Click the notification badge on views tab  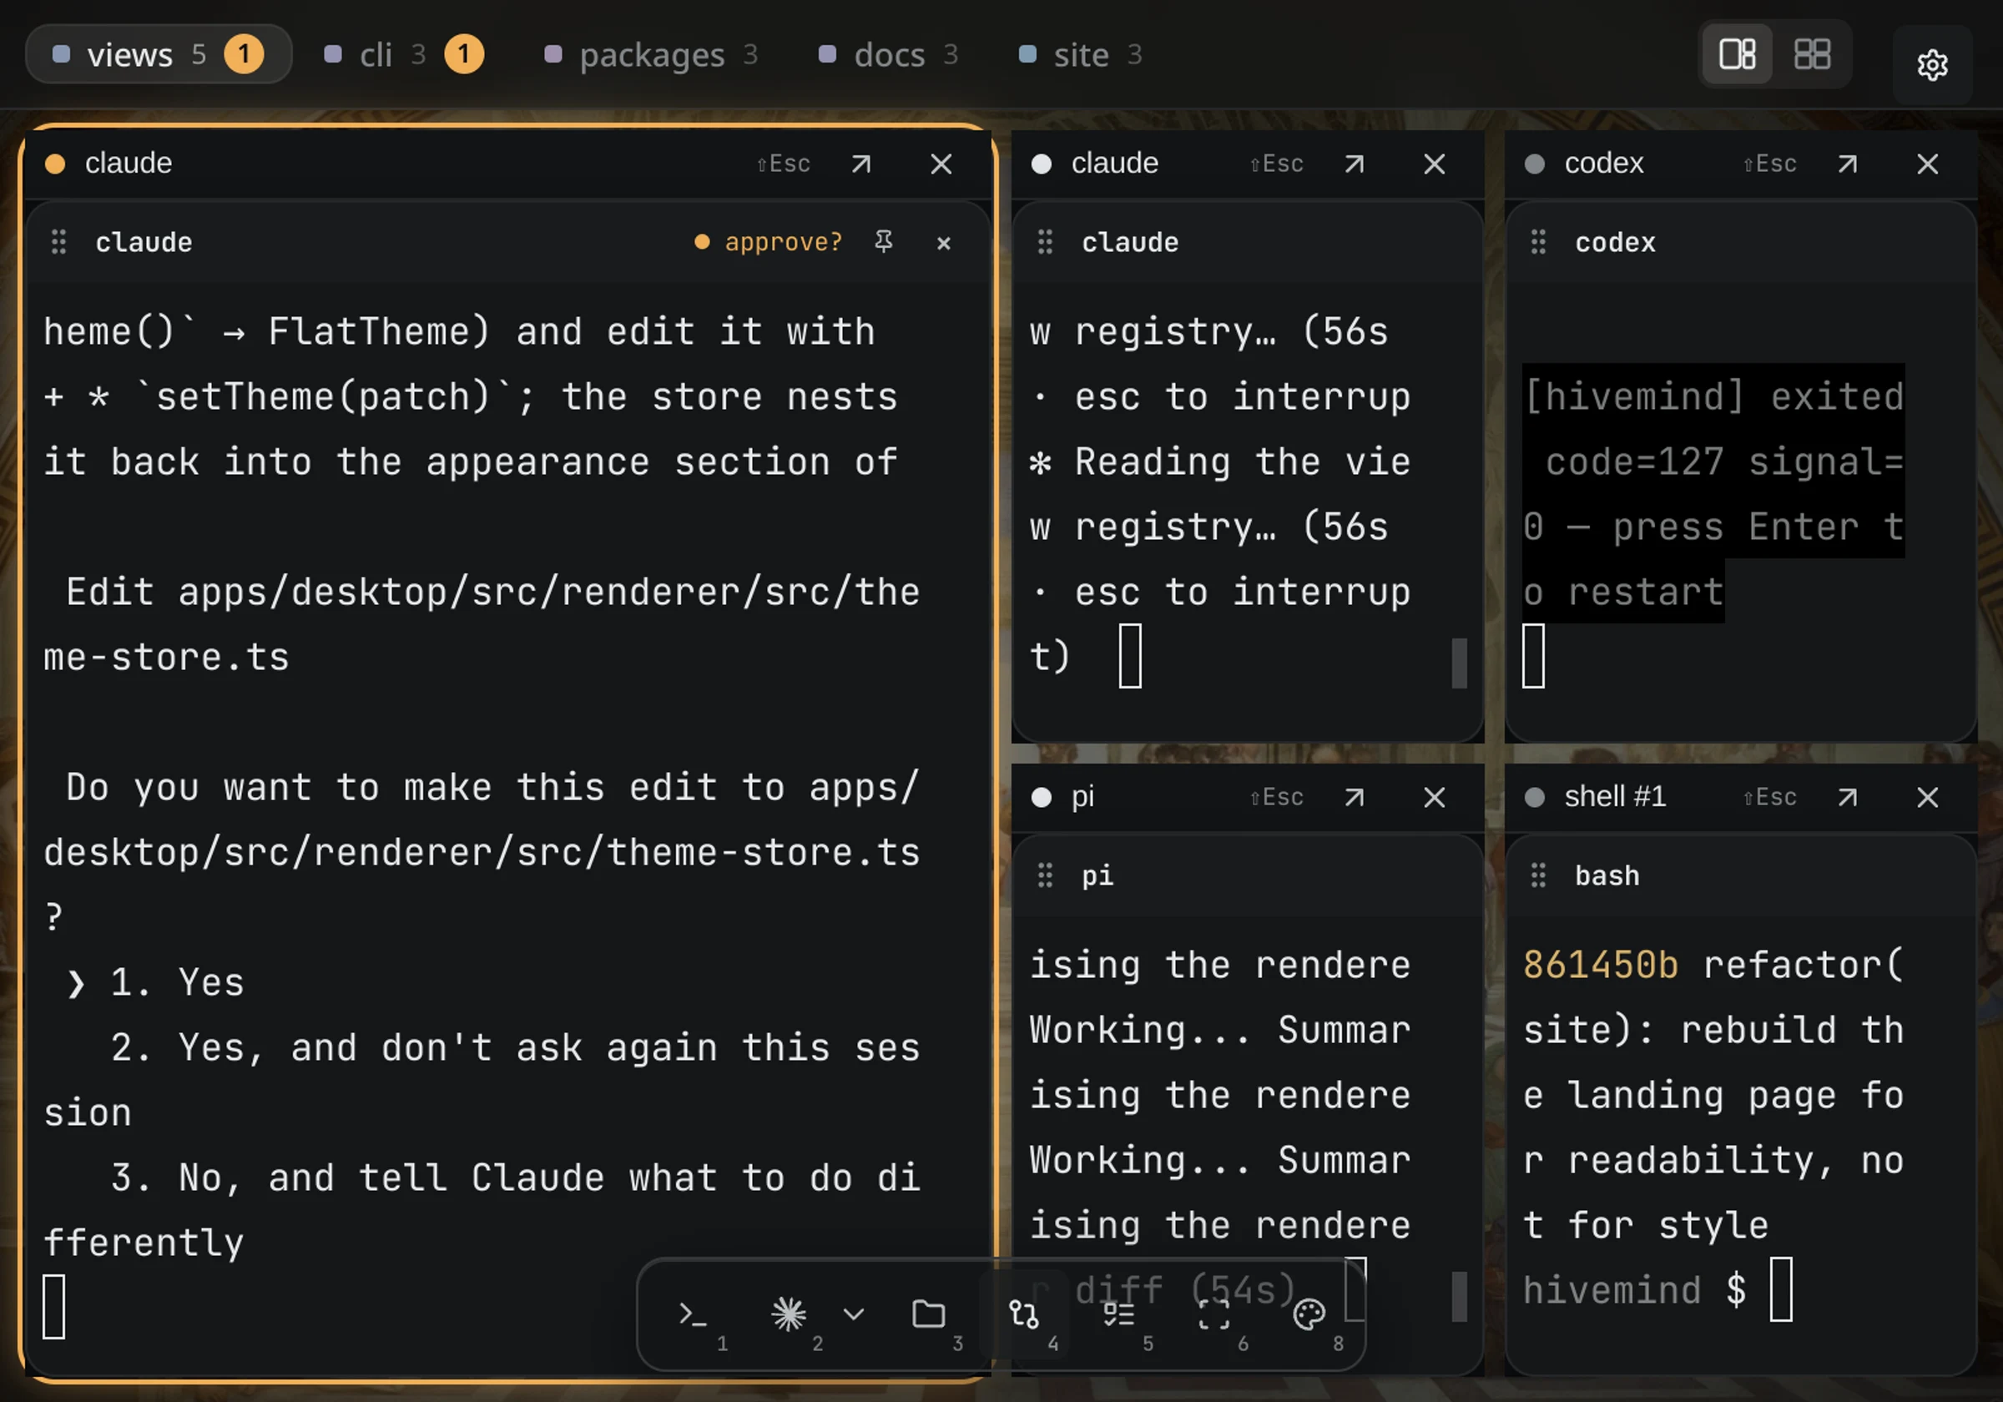[244, 54]
